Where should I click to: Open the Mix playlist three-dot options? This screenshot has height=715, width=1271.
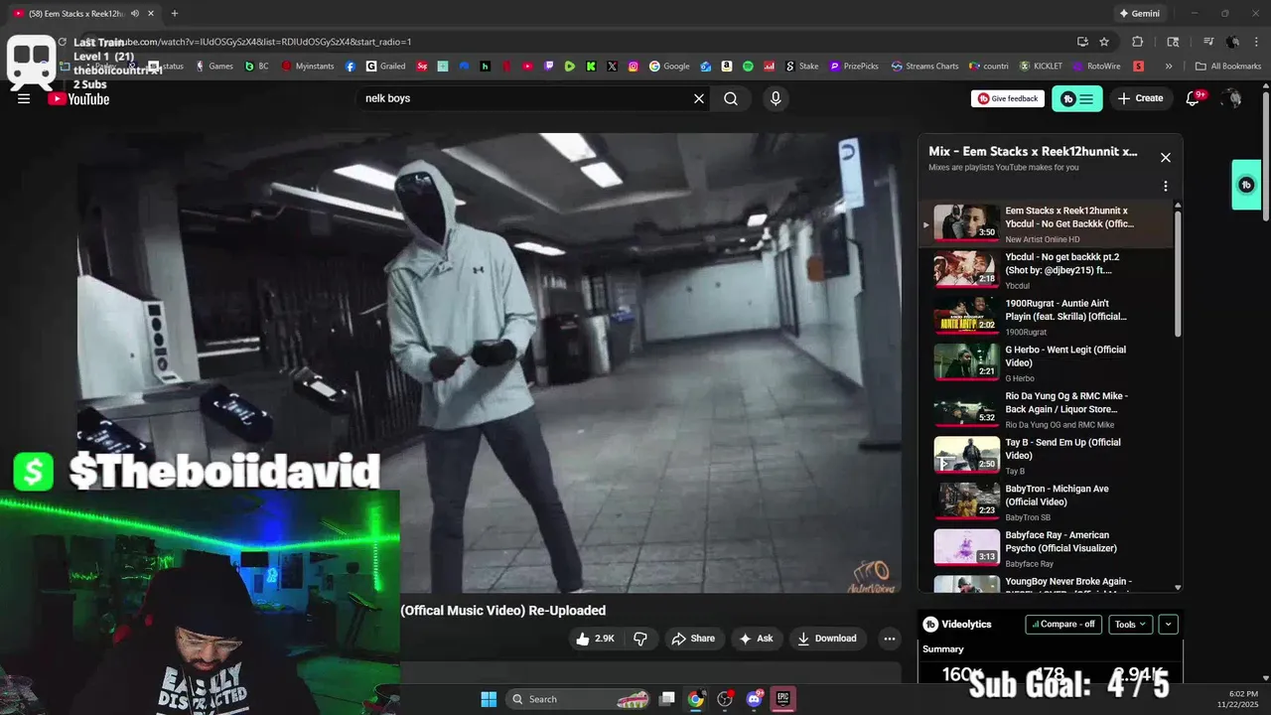(1166, 186)
